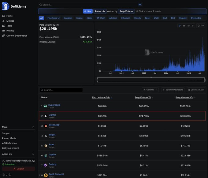Open the Custom Dashboards icon
The height and width of the screenshot is (178, 208).
pos(3,36)
